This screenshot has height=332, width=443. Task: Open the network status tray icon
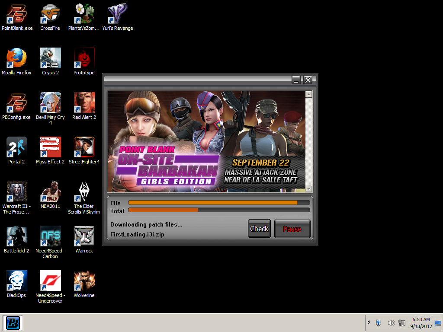click(402, 322)
